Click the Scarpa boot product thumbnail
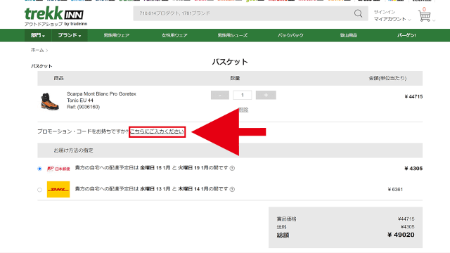 click(50, 101)
